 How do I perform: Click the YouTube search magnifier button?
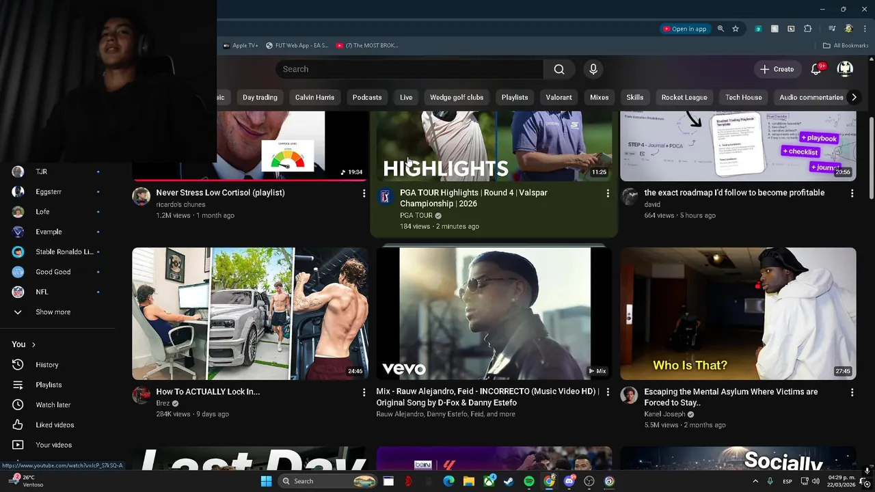tap(559, 69)
